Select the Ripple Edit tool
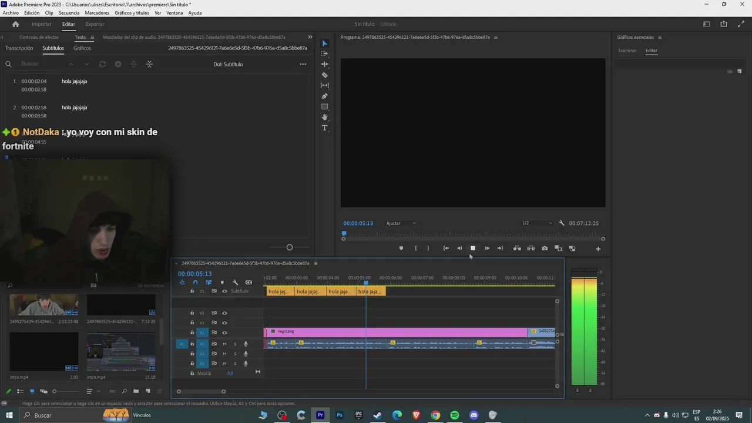752x423 pixels. (325, 64)
